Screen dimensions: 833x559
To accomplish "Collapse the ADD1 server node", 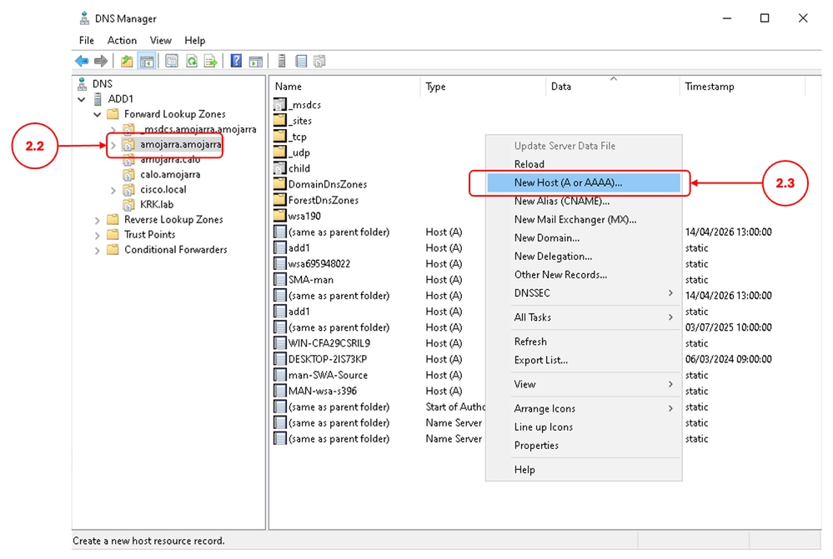I will (x=81, y=99).
